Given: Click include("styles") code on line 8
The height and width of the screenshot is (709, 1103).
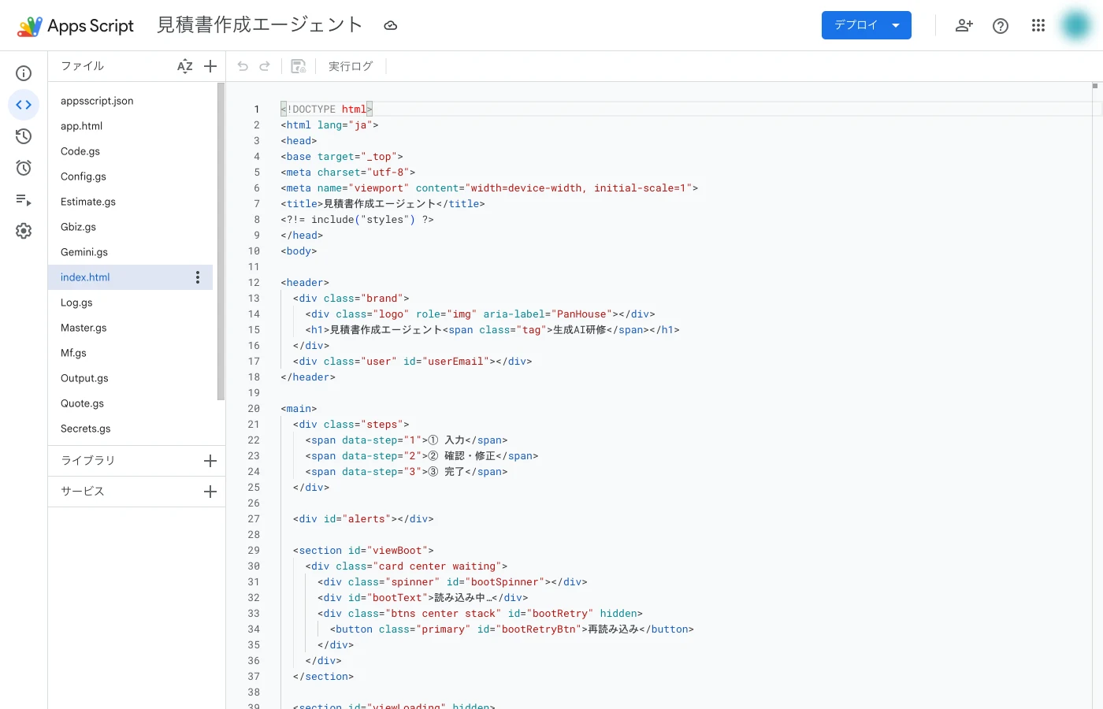Looking at the screenshot, I should click(363, 220).
